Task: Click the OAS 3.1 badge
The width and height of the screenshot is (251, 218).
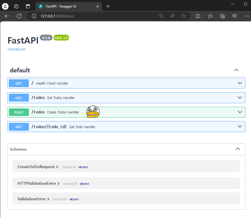Action: (x=61, y=38)
